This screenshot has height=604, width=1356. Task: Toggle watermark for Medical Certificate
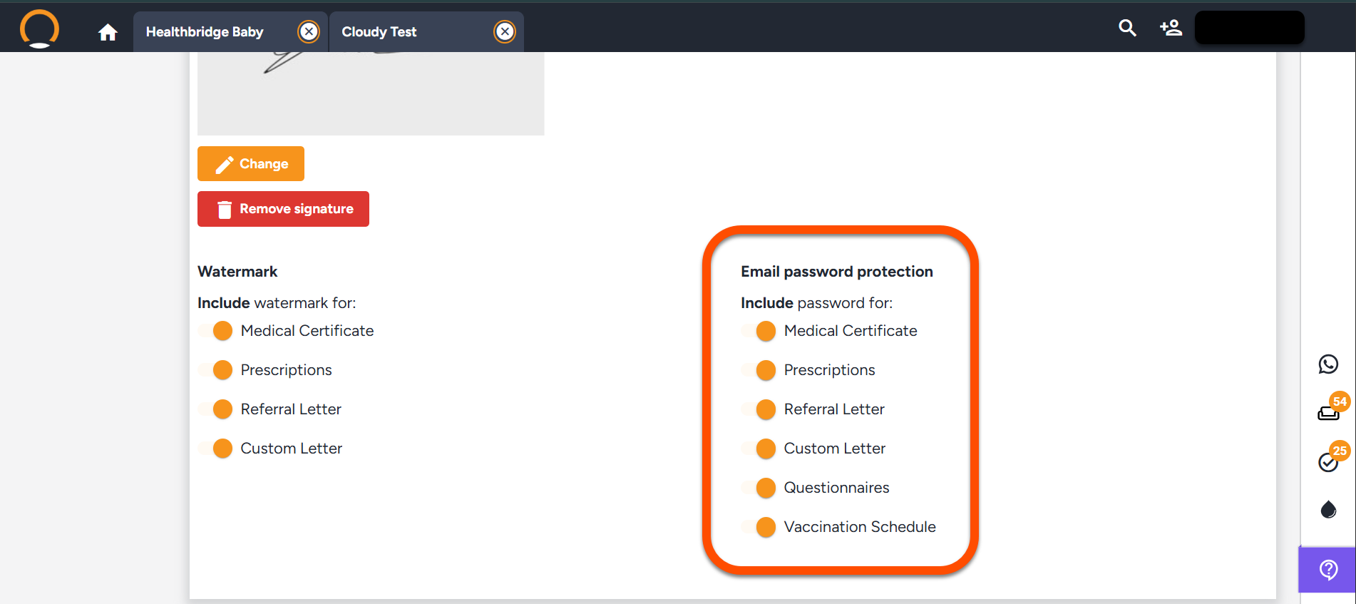pos(216,331)
